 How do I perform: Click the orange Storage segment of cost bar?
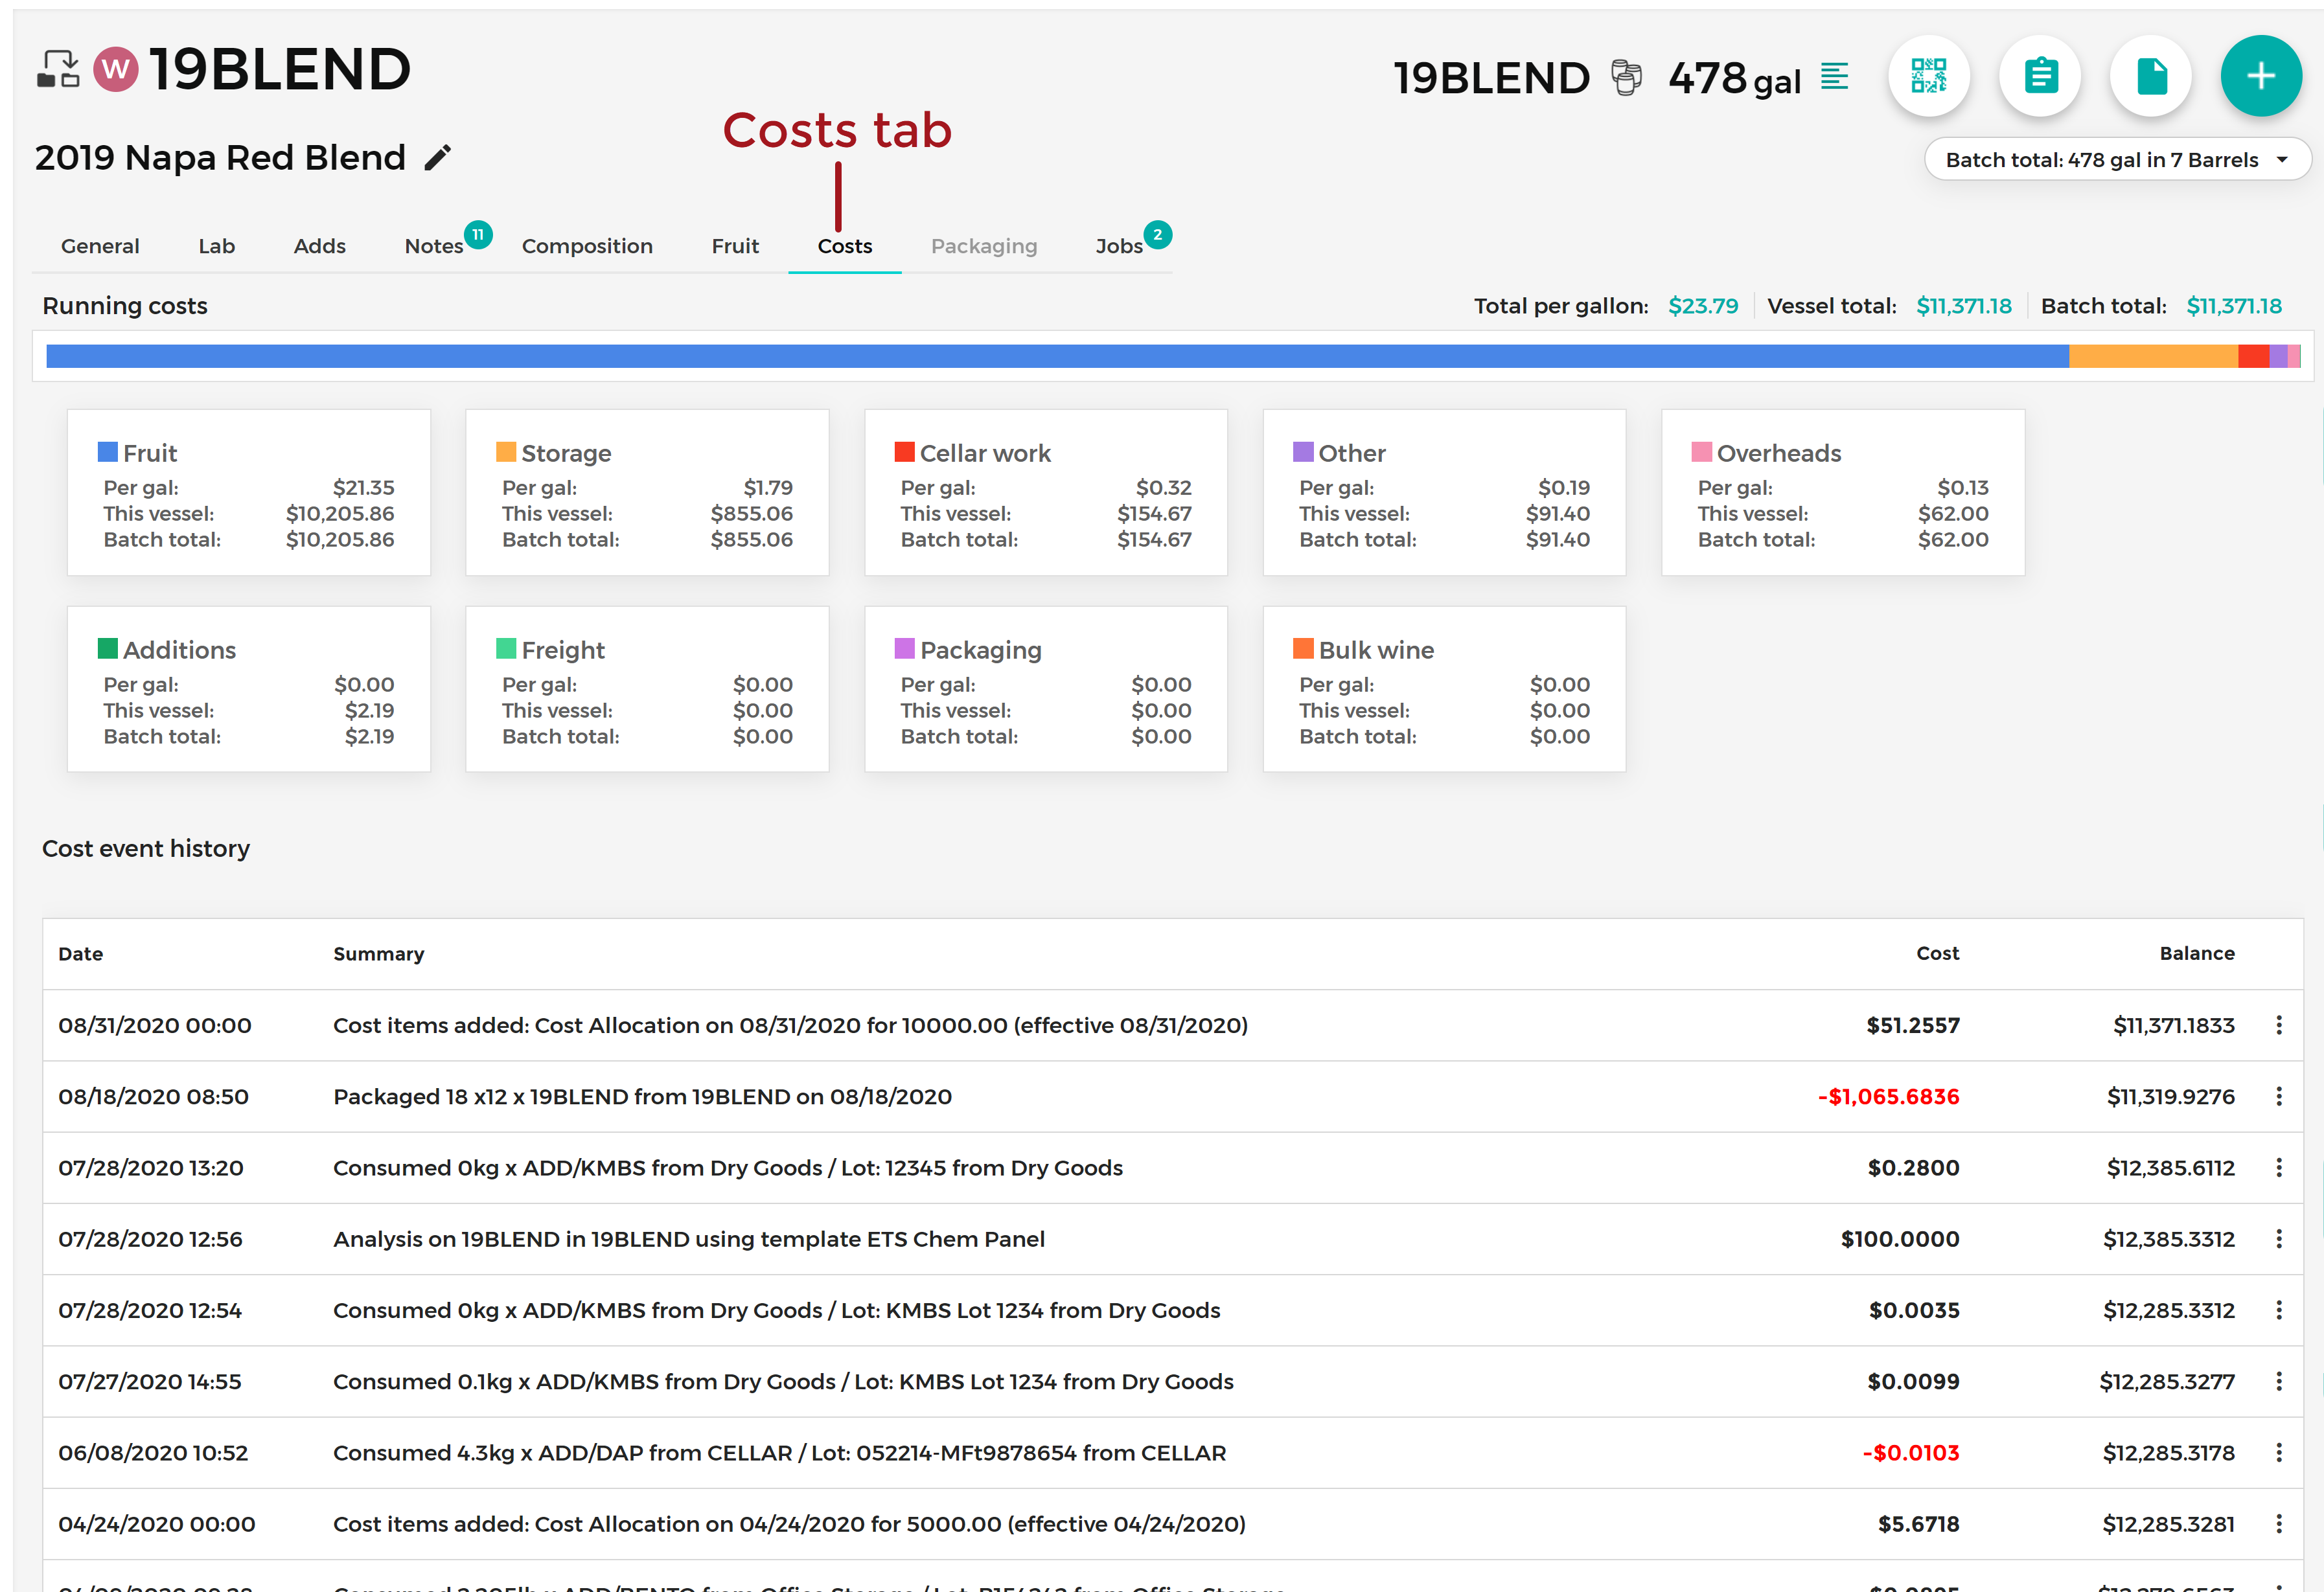[x=2153, y=356]
